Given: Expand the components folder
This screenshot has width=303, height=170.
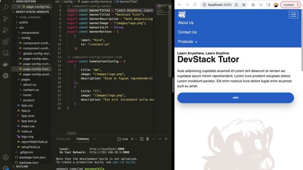Looking at the screenshot, I should point(30,33).
